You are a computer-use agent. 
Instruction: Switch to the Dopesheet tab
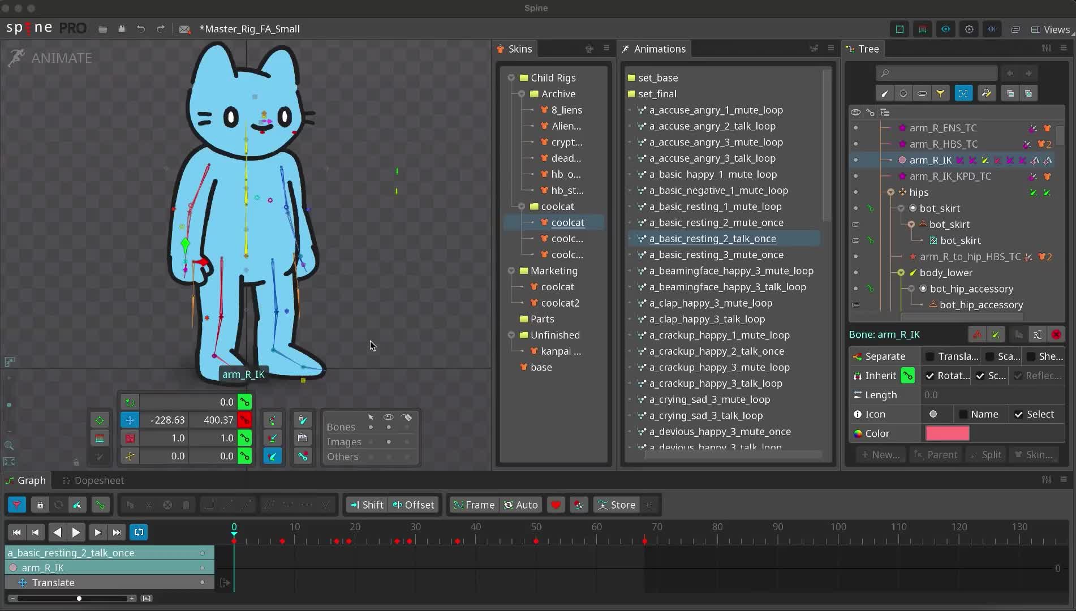pyautogui.click(x=93, y=480)
